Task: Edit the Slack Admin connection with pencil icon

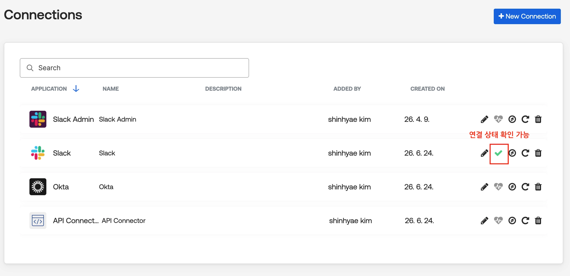Action: pyautogui.click(x=484, y=119)
